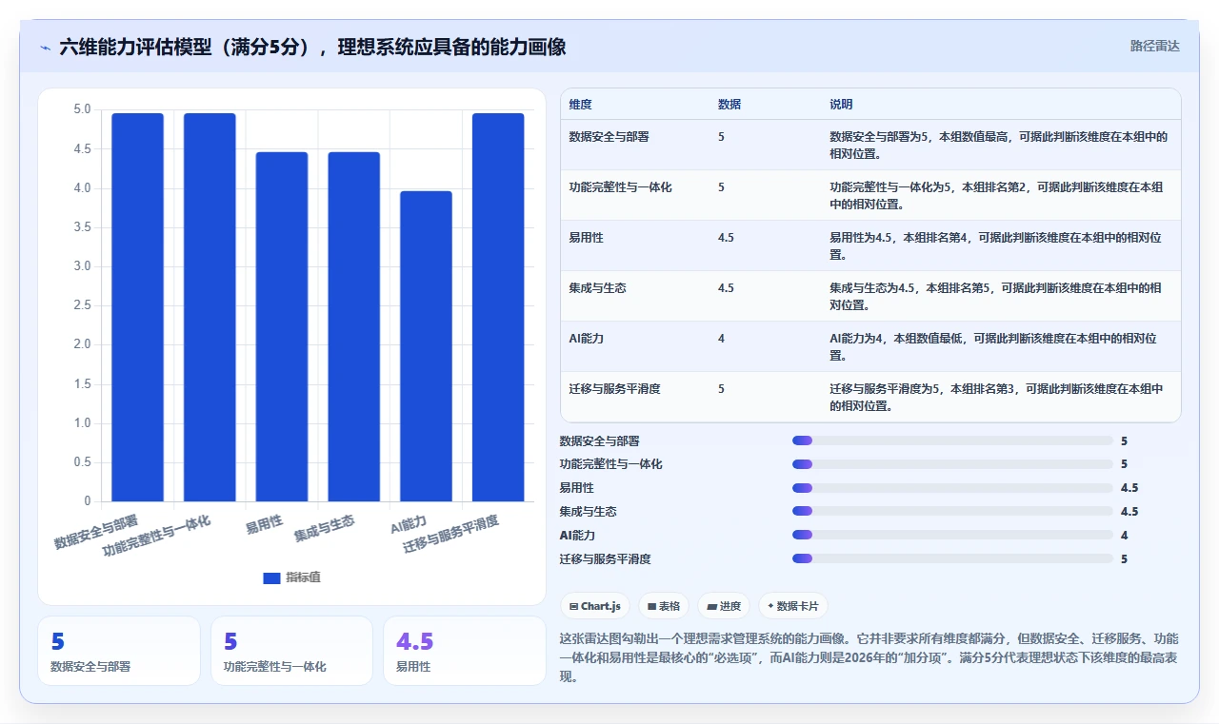Click the 进度 tag
The image size is (1219, 724).
(x=724, y=606)
